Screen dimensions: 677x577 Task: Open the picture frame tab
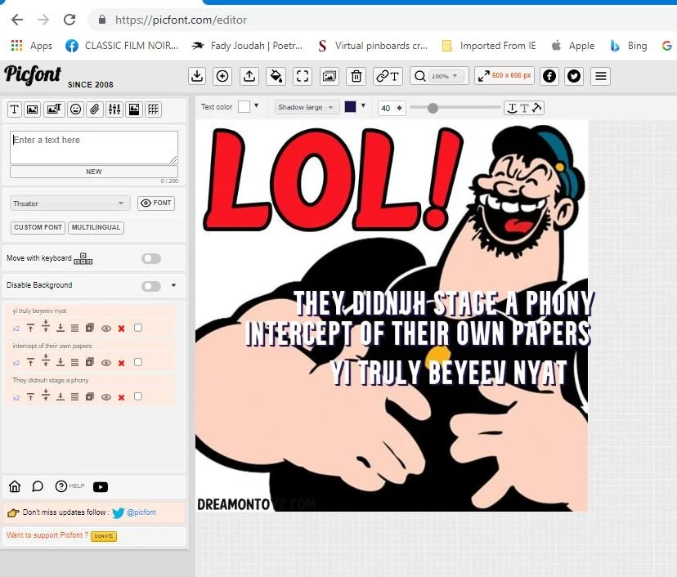(x=134, y=110)
